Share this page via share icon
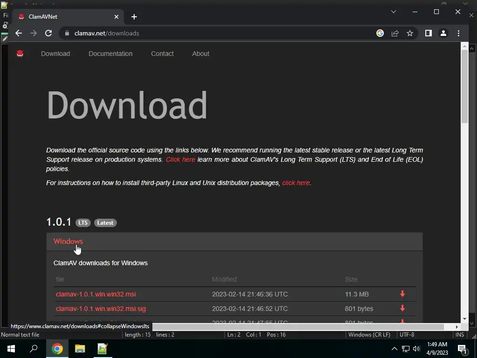This screenshot has width=477, height=358. pyautogui.click(x=395, y=33)
